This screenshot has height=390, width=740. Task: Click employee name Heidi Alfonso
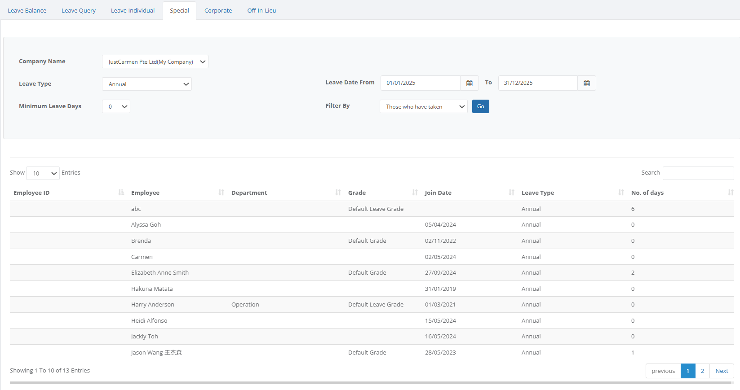149,320
